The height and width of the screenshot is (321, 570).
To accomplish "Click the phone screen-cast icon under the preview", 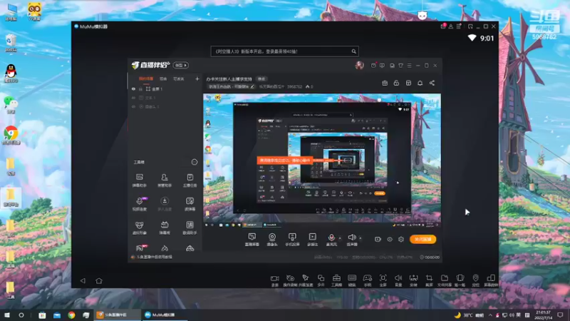I will click(292, 240).
